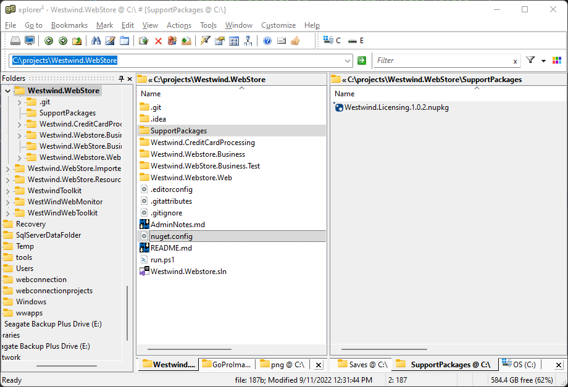The image size is (568, 387).
Task: Click the documents-with-arrow copy icon
Action: click(144, 41)
